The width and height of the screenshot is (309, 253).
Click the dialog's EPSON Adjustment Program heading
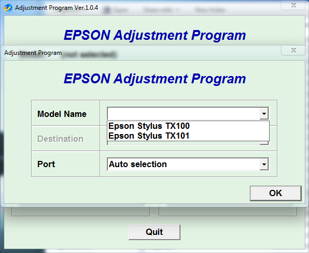coord(154,79)
